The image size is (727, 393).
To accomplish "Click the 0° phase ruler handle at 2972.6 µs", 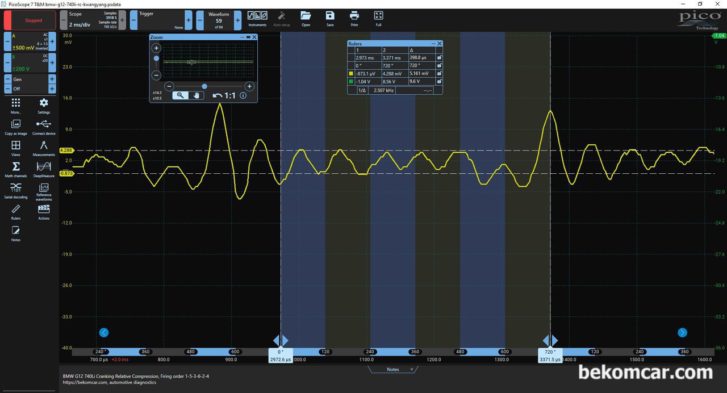I will tap(281, 356).
